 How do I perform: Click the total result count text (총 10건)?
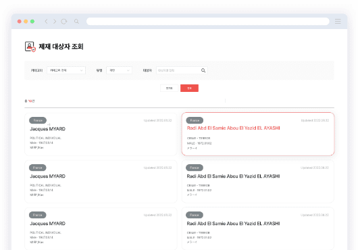click(x=30, y=101)
